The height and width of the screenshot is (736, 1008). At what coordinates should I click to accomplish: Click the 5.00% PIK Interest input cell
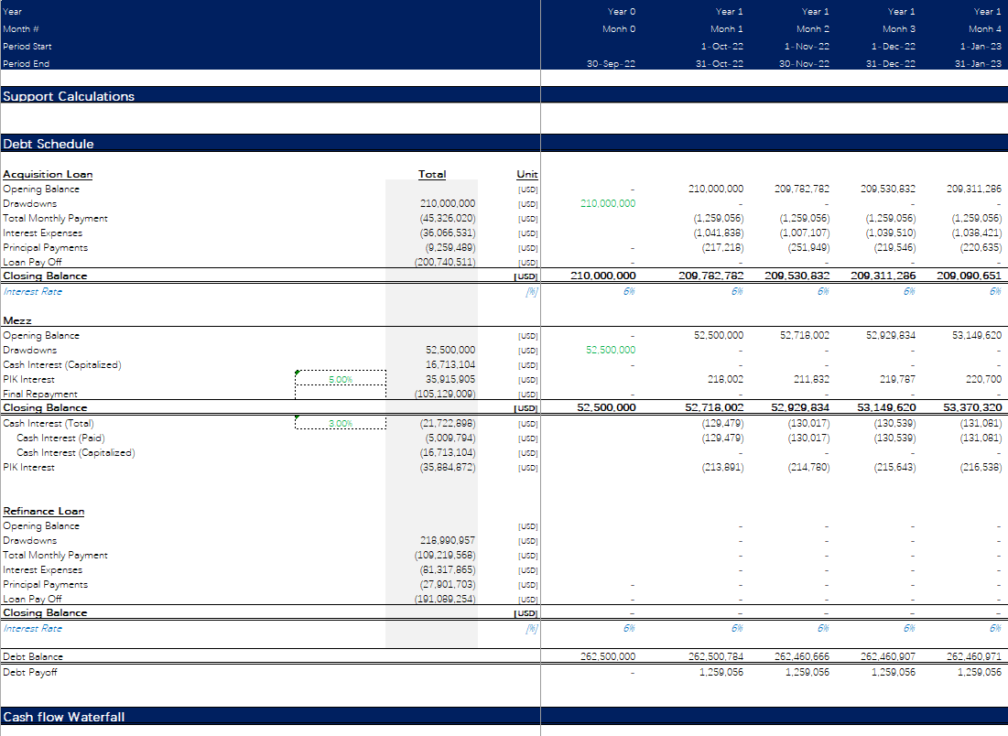341,379
